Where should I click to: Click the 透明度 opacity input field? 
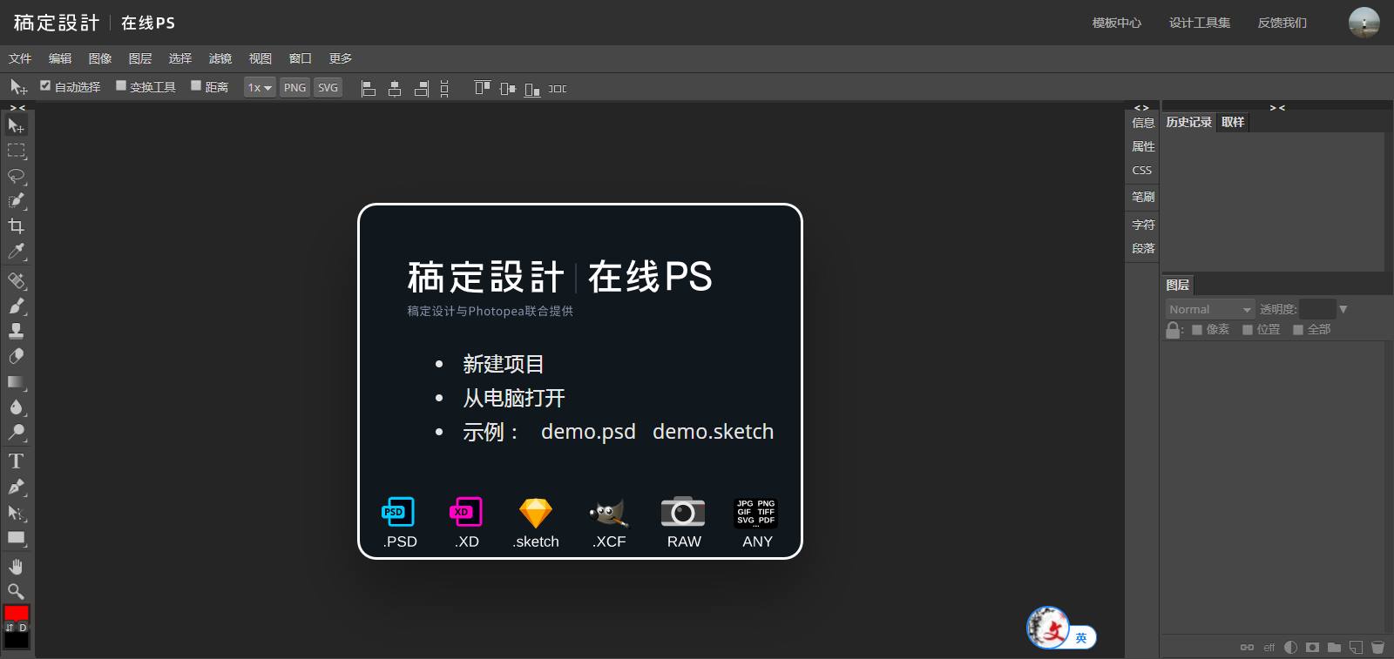pos(1317,309)
